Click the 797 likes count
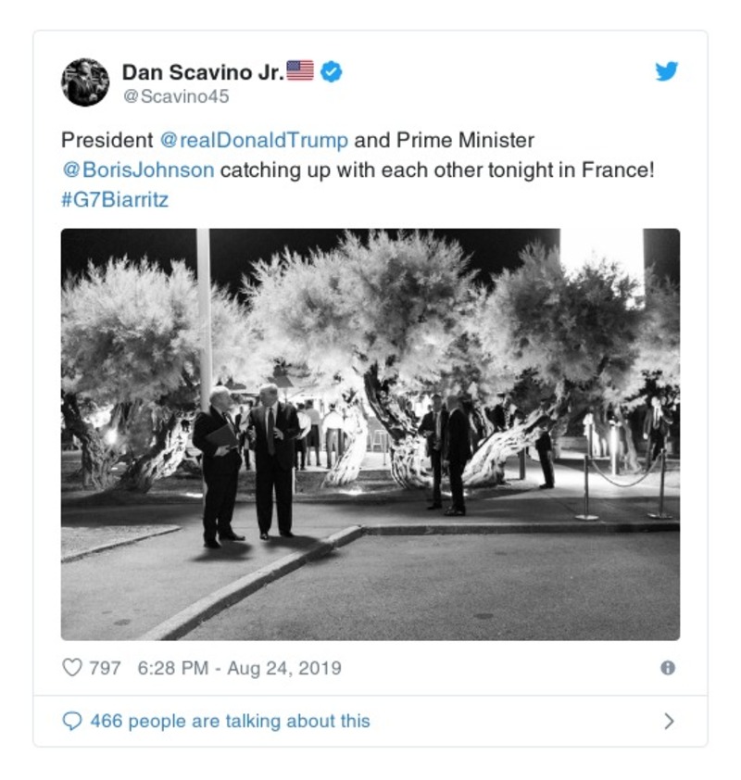The width and height of the screenshot is (741, 780). 105,668
